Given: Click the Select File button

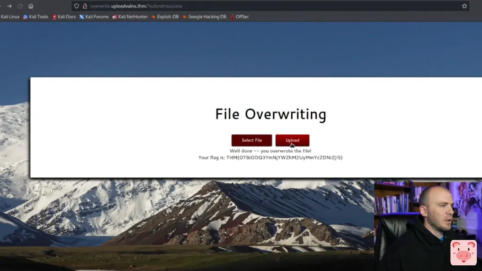Looking at the screenshot, I should (x=252, y=140).
